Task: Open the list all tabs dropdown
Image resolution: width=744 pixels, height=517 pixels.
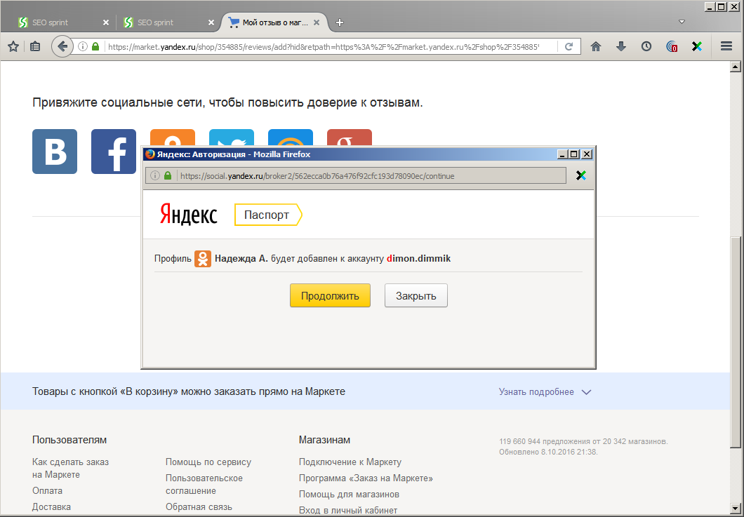Action: pyautogui.click(x=682, y=22)
